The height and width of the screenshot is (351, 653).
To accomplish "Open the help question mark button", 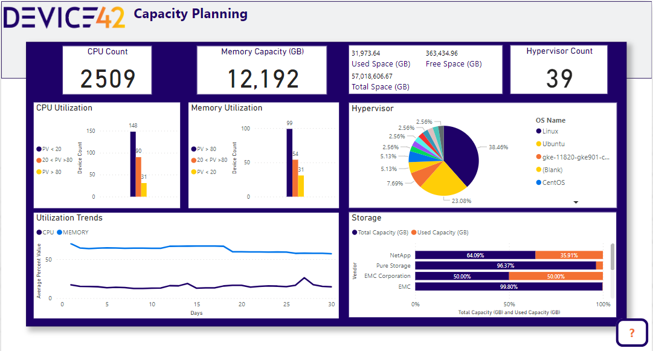I will pyautogui.click(x=632, y=333).
